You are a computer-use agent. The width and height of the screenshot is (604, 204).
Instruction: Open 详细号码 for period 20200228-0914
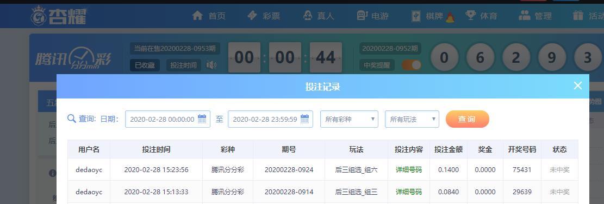tap(409, 192)
